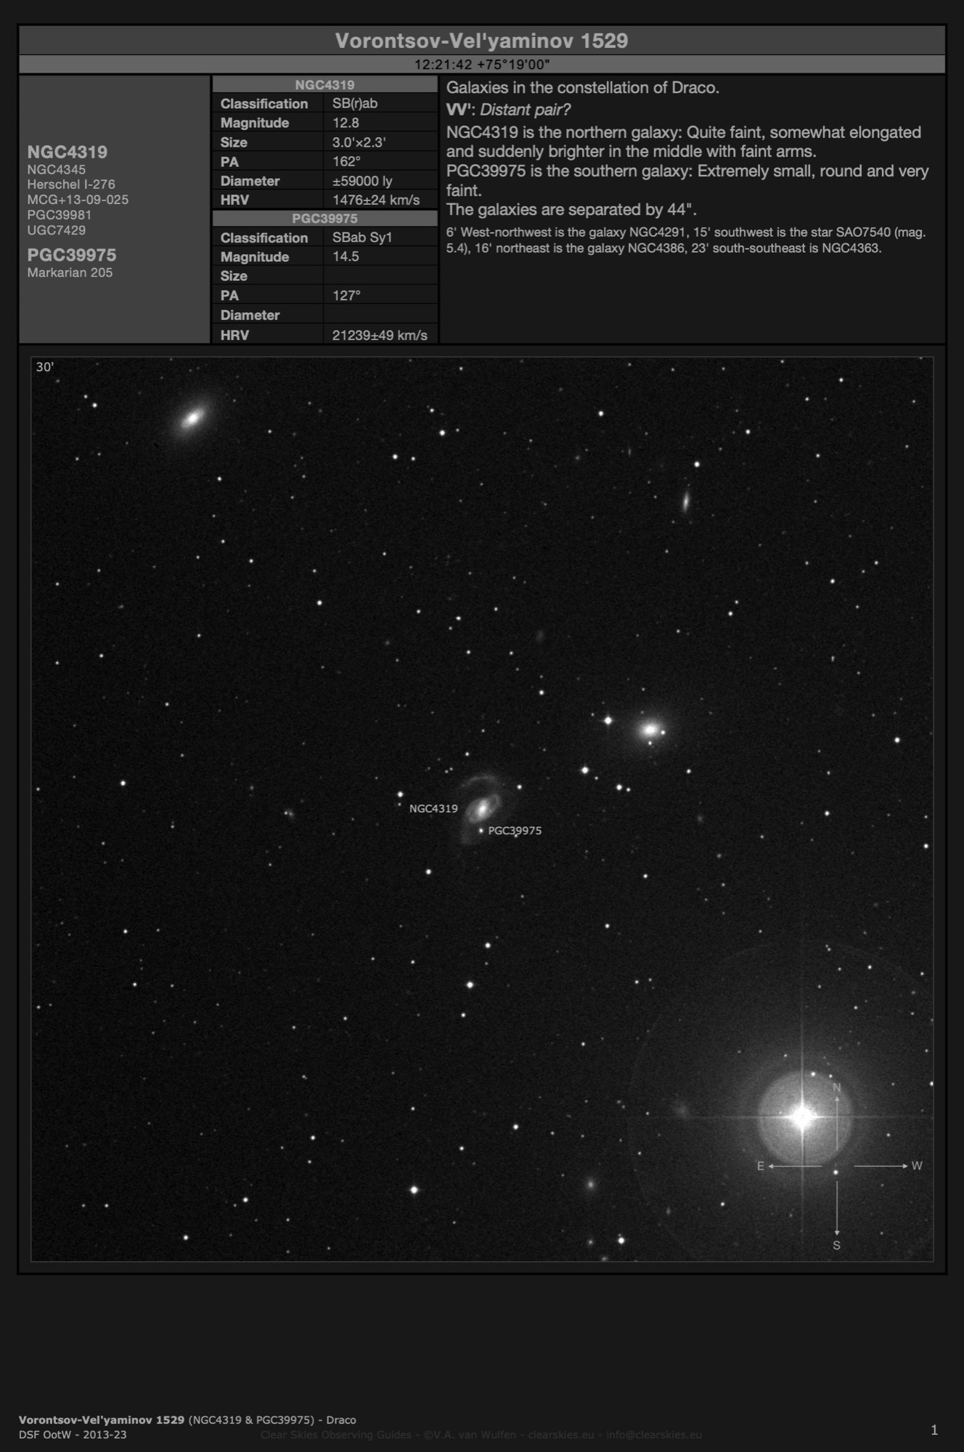Click the HRV value 21239±49 km/s
964x1452 pixels.
[380, 335]
